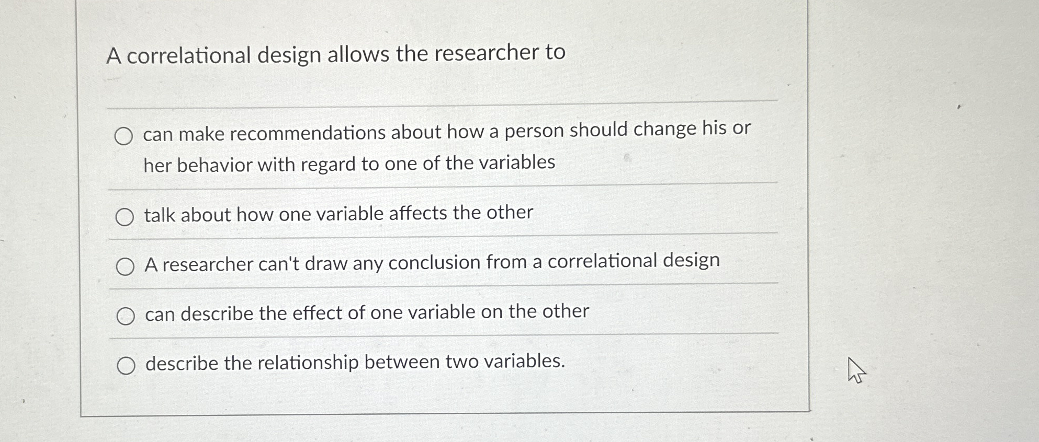Click the text 'A correlational design allows the researcher to'
Image resolution: width=1039 pixels, height=442 pixels.
pyautogui.click(x=335, y=55)
